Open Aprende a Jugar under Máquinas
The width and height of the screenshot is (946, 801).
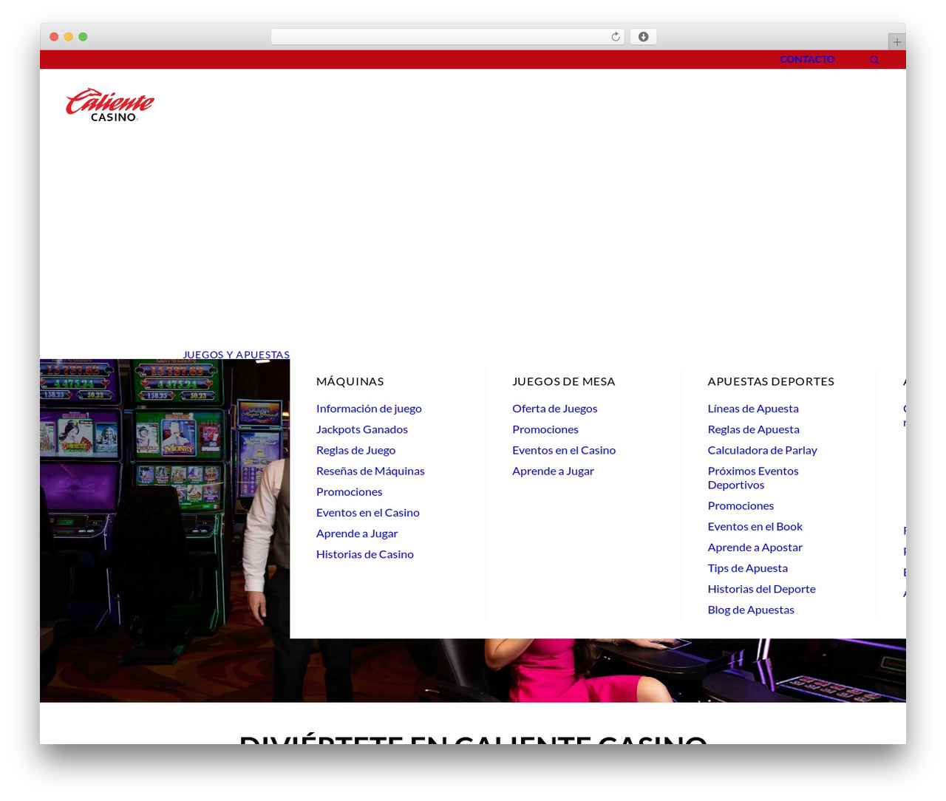point(357,533)
